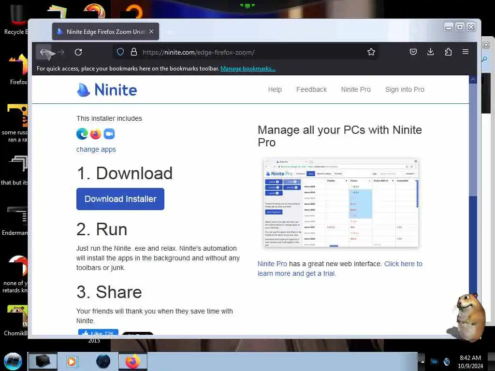Click here to learn more trial link
Viewport: 495px width, 371px height.
[x=340, y=269]
